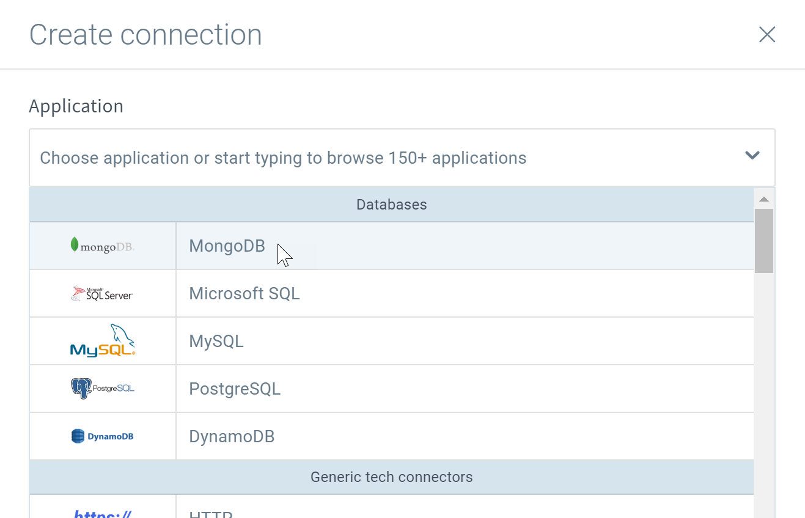805x518 pixels.
Task: Click the list scrollbar thumb
Action: click(764, 241)
